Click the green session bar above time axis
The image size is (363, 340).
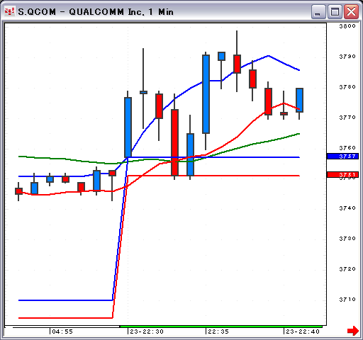coord(221,327)
